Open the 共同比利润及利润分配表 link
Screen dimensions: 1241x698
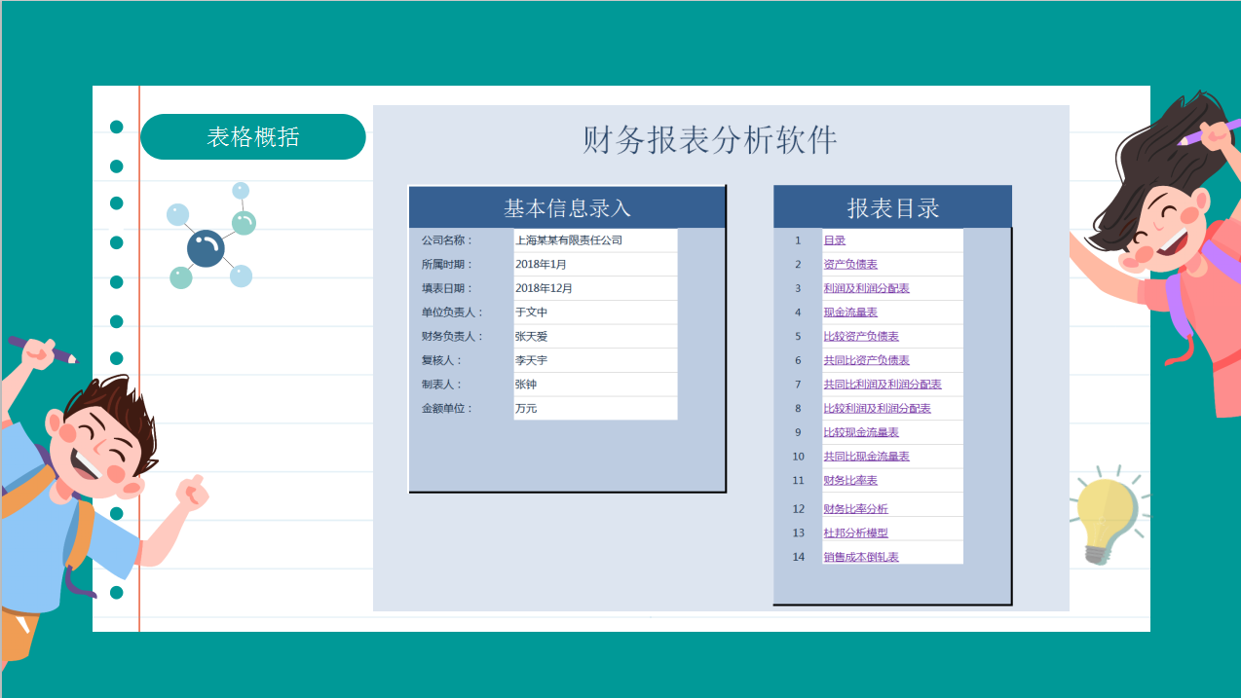coord(883,385)
